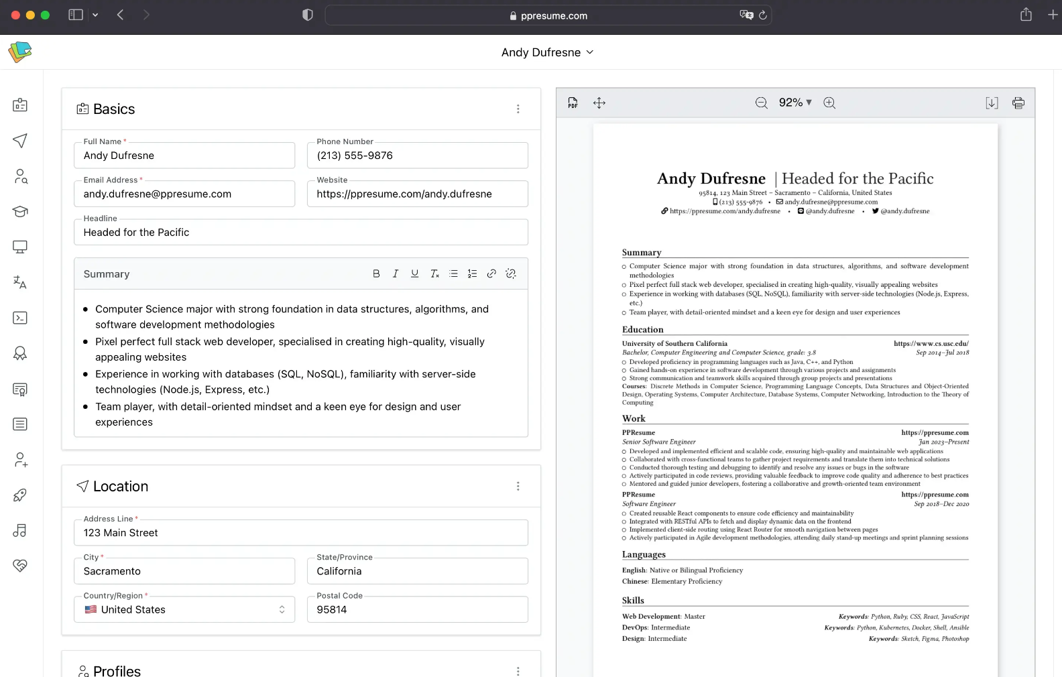Click the Bold formatting icon in Summary

[376, 273]
